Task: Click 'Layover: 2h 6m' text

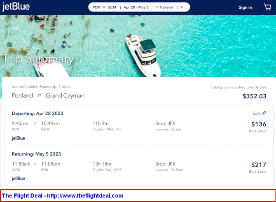Action: (168, 129)
